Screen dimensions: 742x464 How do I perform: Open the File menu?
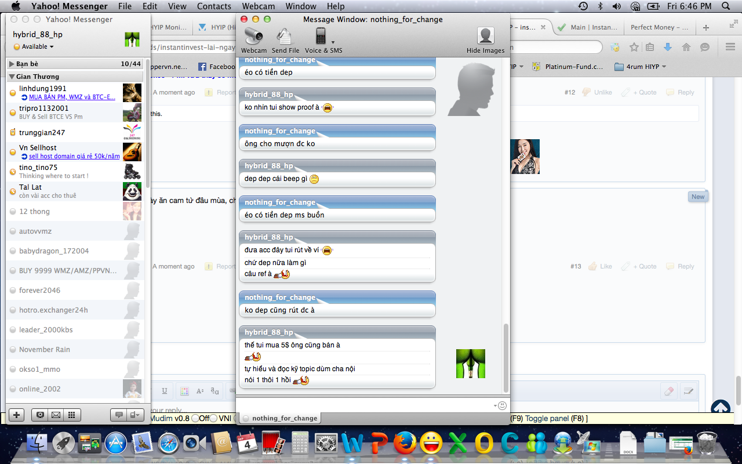click(x=125, y=6)
